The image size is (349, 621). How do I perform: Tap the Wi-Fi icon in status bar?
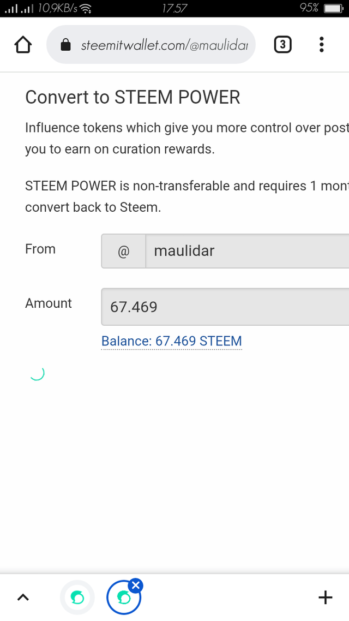86,8
